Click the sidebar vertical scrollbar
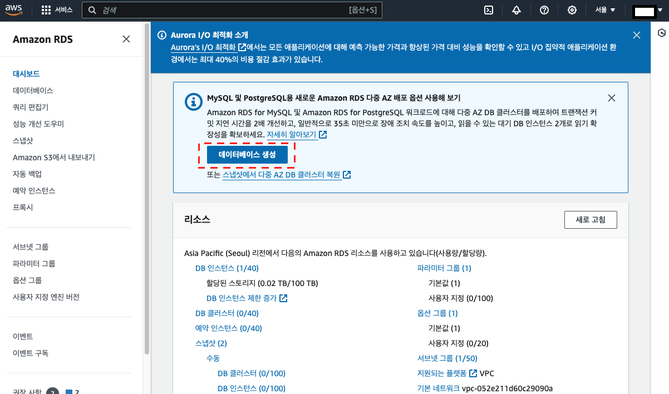The height and width of the screenshot is (394, 669). coord(147,189)
